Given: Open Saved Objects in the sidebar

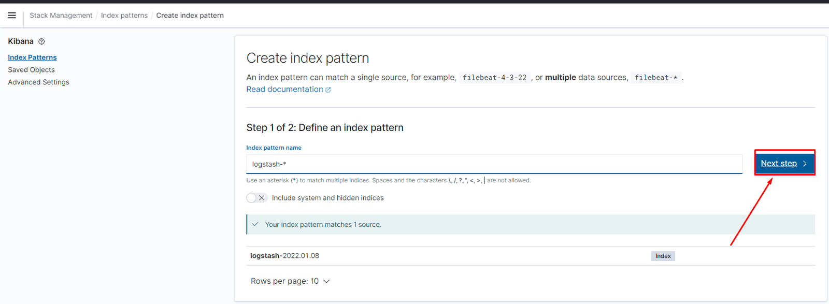Looking at the screenshot, I should [x=31, y=70].
